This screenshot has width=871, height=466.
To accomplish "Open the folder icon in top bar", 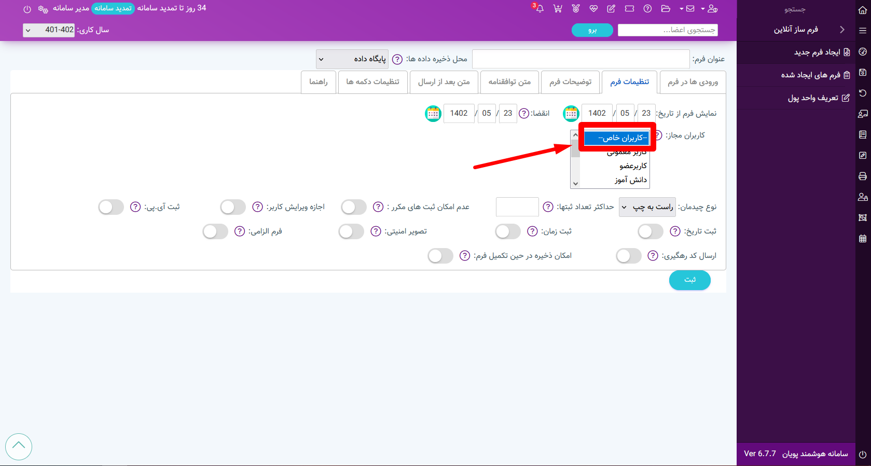I will point(666,9).
